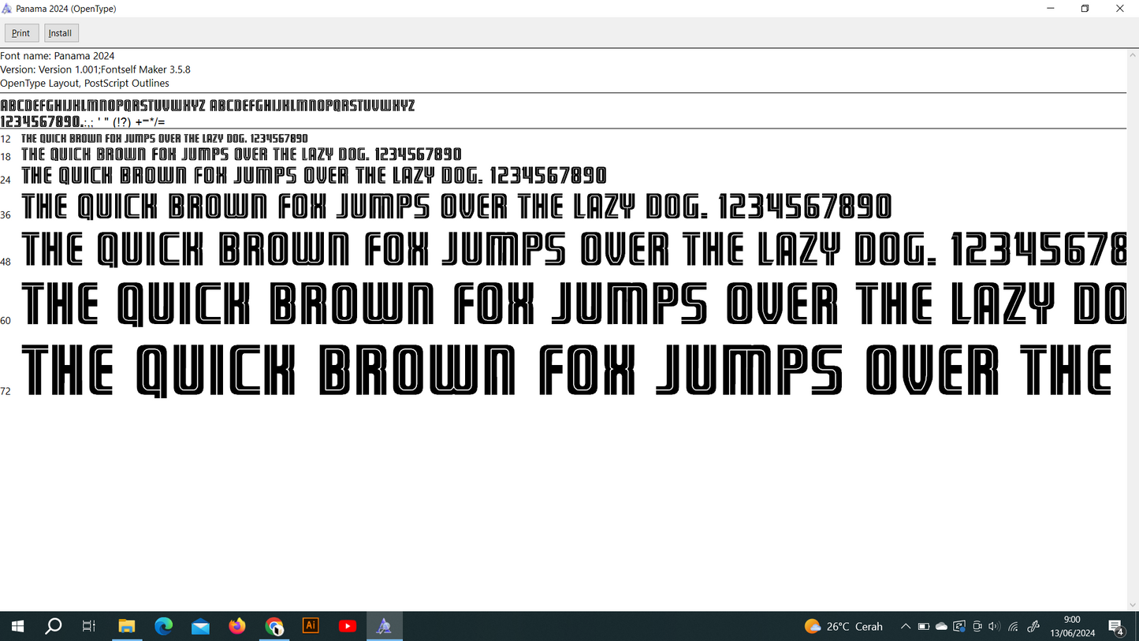Launch File Explorer from taskbar
This screenshot has width=1139, height=641.
pos(126,626)
